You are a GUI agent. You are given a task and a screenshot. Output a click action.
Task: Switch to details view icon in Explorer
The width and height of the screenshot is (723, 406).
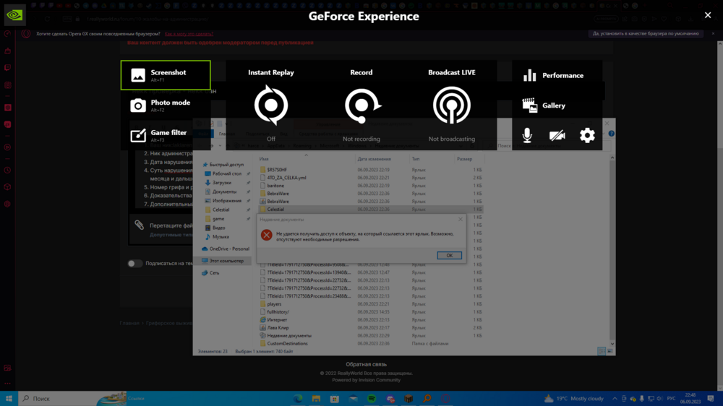tap(602, 351)
